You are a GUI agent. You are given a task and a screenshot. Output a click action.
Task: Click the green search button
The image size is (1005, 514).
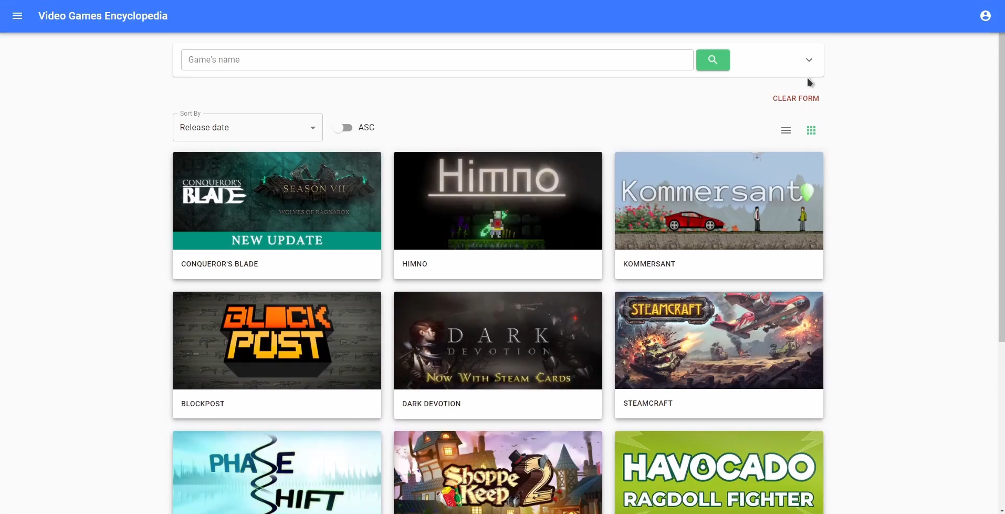pos(713,60)
